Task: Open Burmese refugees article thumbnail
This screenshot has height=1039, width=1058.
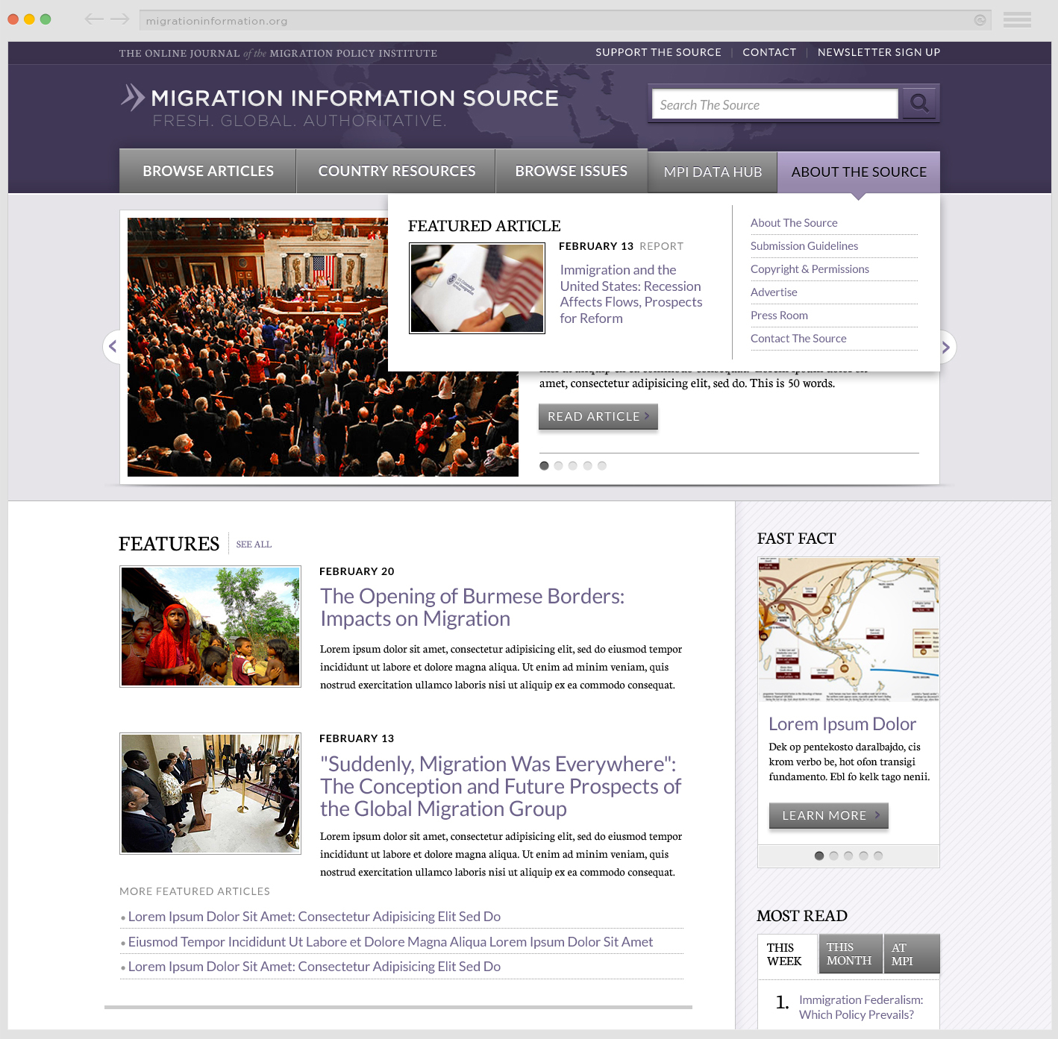Action: (x=210, y=627)
